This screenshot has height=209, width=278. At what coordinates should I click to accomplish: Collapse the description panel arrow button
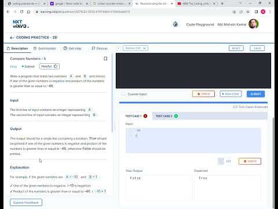[x=118, y=48]
